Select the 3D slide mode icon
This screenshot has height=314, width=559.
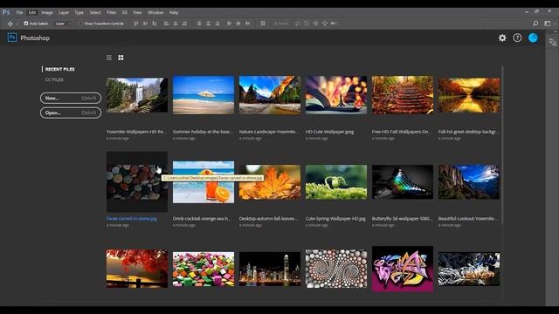coord(325,24)
